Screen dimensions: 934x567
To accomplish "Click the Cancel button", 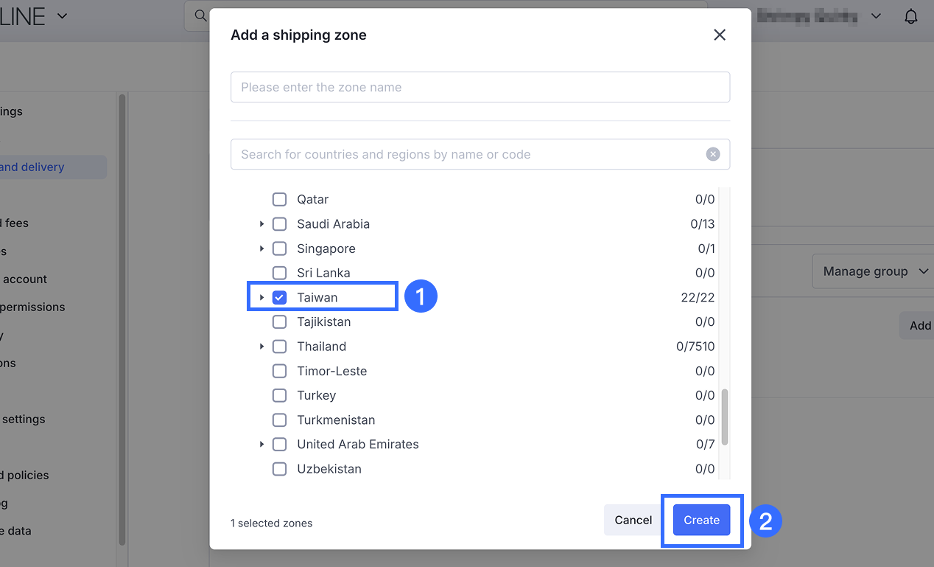I will [633, 520].
